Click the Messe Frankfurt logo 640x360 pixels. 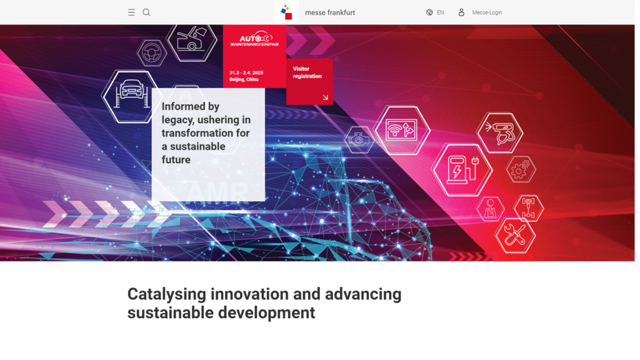pos(286,12)
